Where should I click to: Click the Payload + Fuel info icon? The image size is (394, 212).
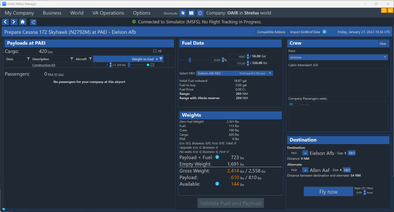coord(217,157)
